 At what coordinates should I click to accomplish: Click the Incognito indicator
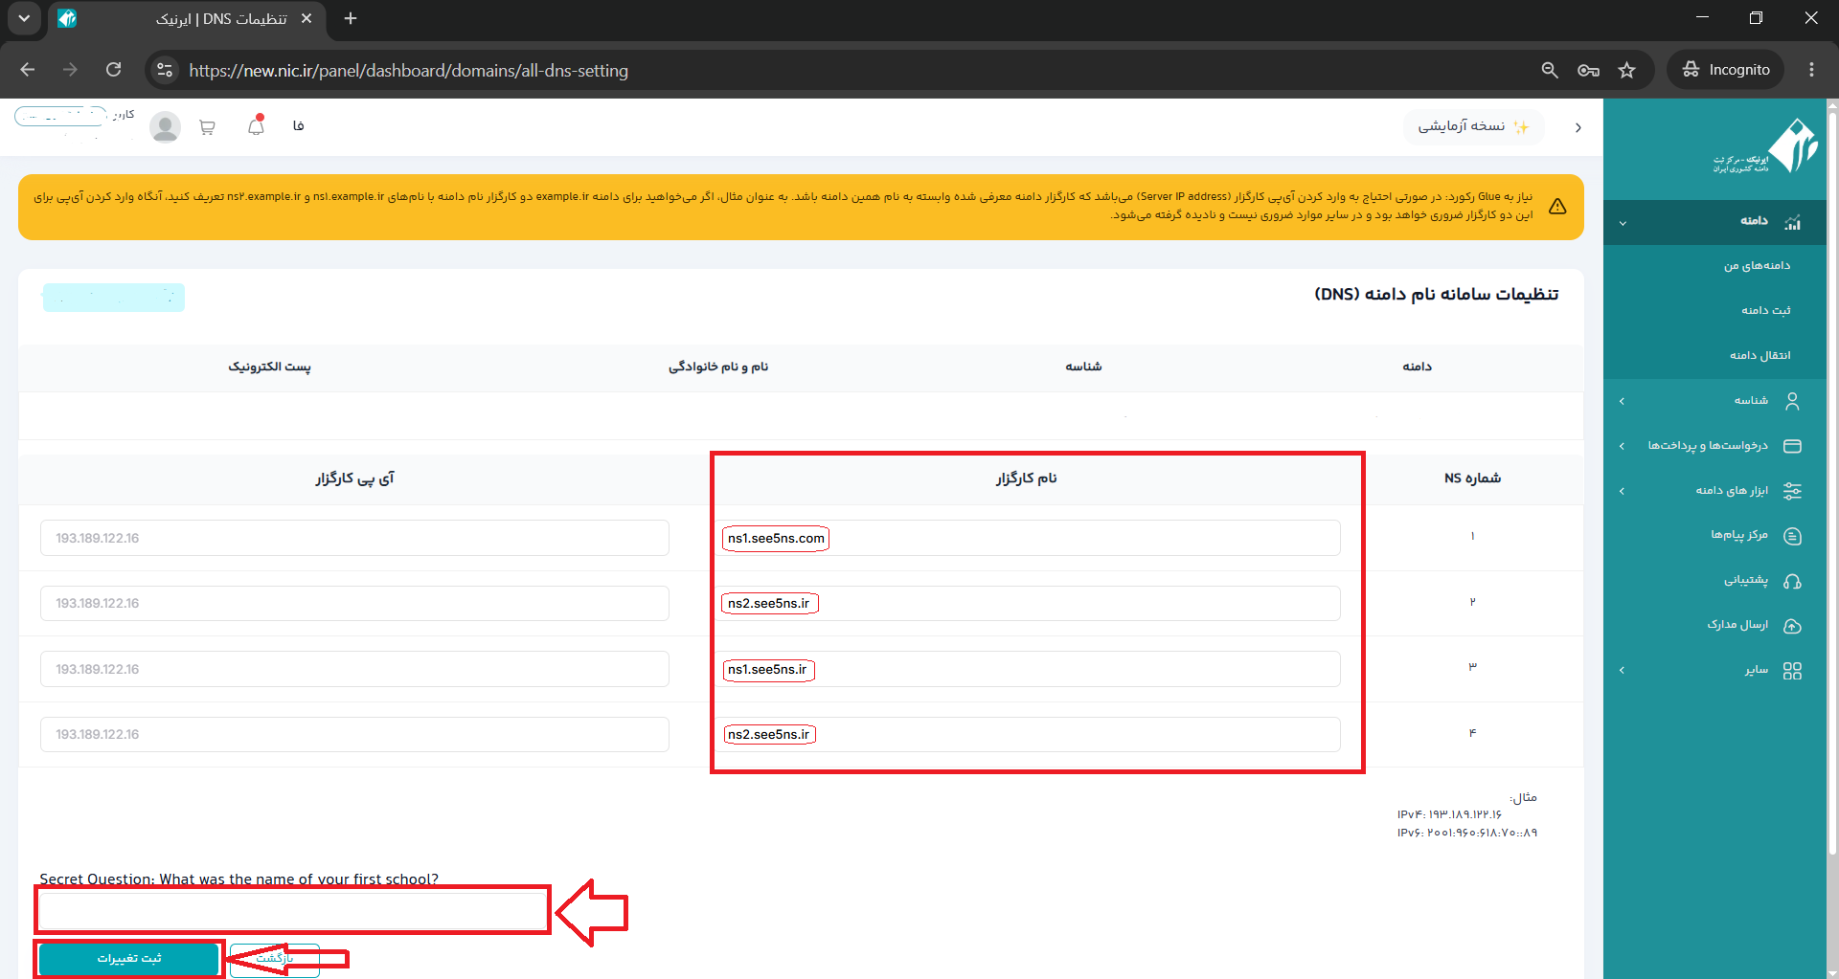(x=1726, y=70)
